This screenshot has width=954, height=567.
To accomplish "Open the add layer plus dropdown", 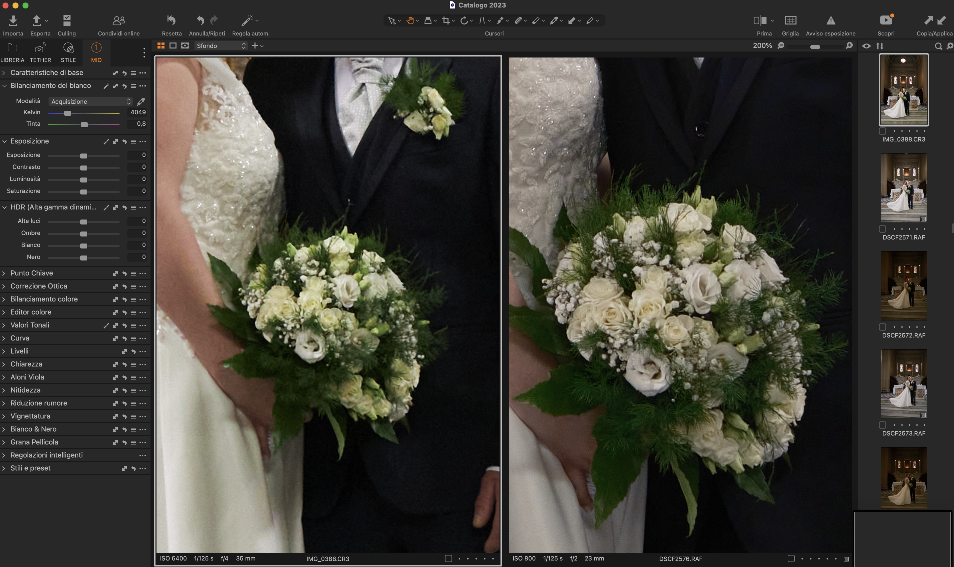I will [x=257, y=46].
